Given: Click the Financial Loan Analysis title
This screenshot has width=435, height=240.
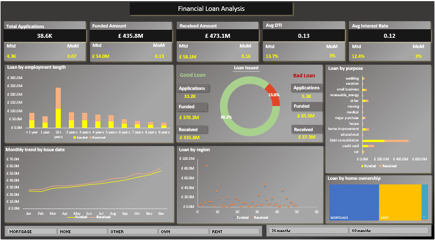Looking at the screenshot, I should [211, 9].
